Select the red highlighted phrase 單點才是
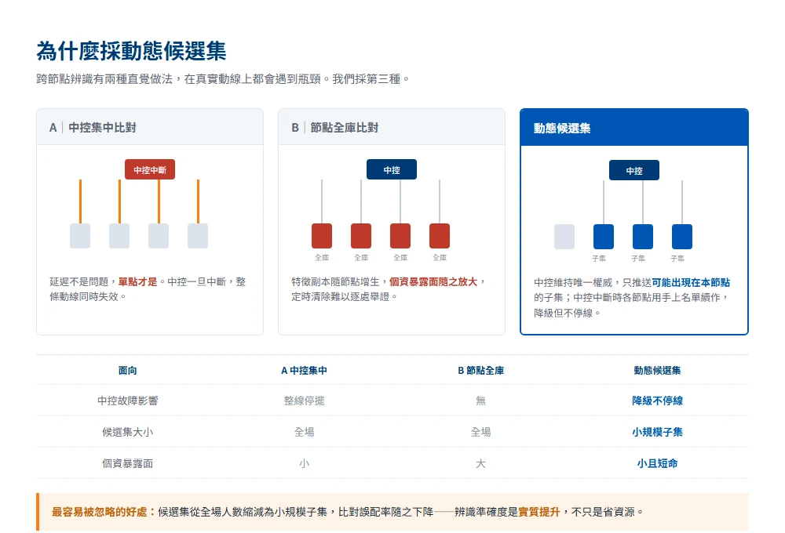This screenshot has width=785, height=533. [137, 281]
